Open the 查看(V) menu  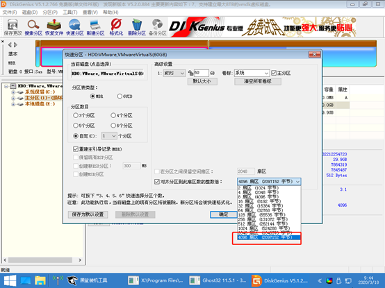[90, 12]
